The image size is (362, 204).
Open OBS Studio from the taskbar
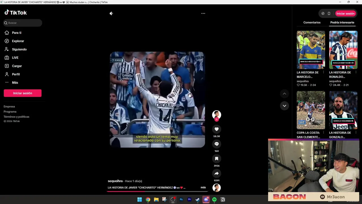click(173, 199)
